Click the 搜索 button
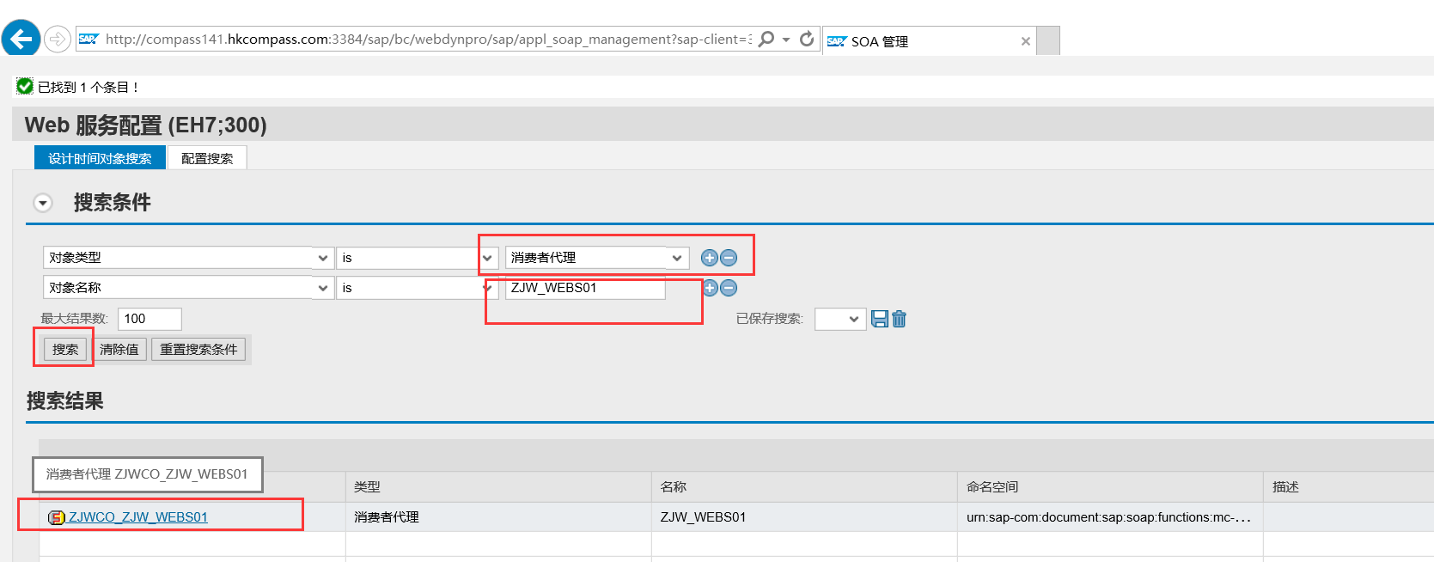 tap(65, 349)
